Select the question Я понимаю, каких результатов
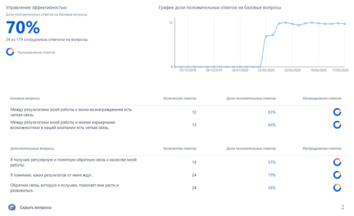This screenshot has height=216, width=354. click(x=51, y=175)
